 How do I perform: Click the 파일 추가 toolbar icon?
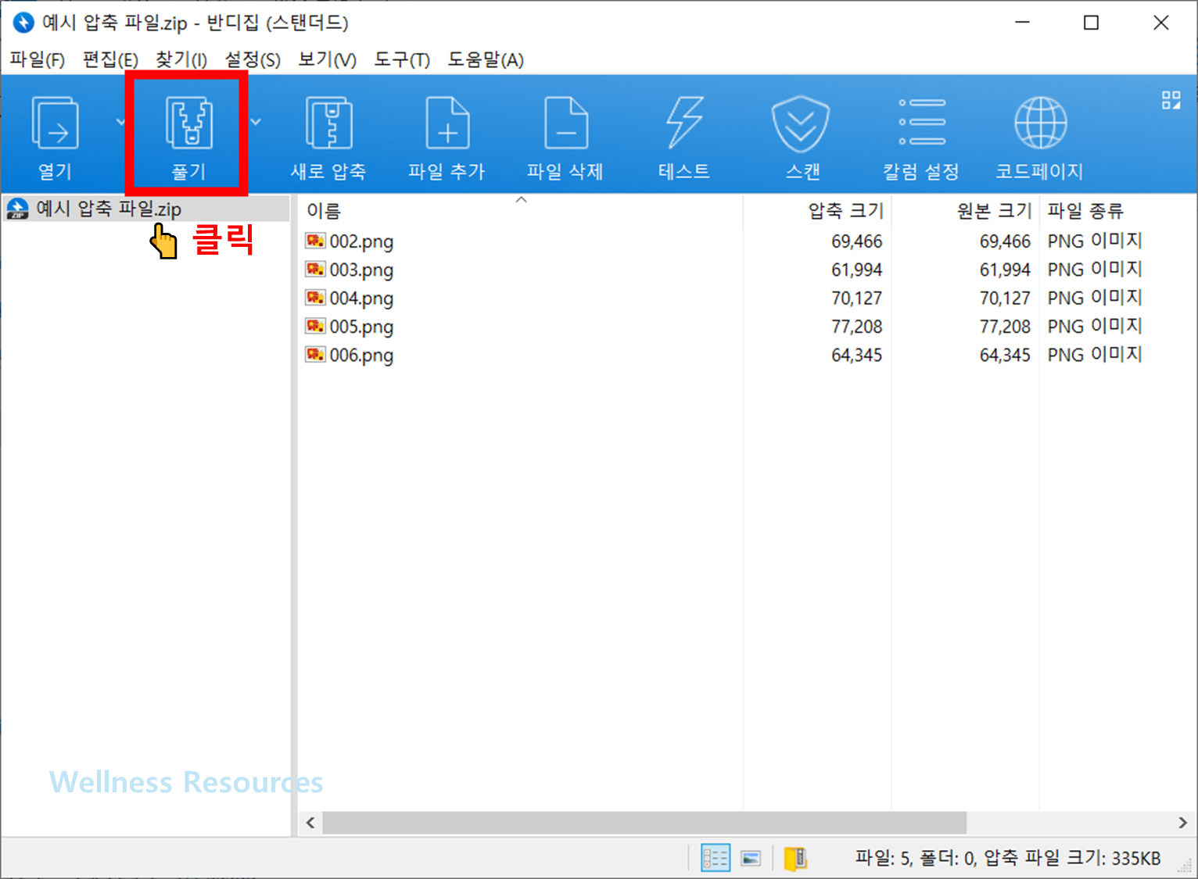click(x=447, y=123)
